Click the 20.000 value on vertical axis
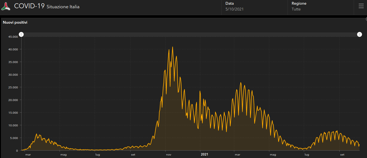The width and height of the screenshot is (367, 158). [x=13, y=100]
